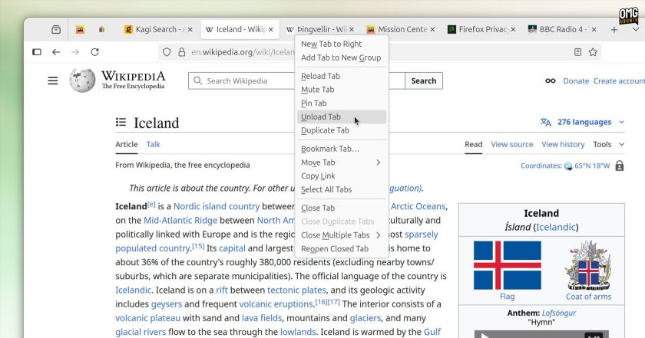Bookmark this page with the star icon
Screen dimensions: 645x338
pos(593,52)
